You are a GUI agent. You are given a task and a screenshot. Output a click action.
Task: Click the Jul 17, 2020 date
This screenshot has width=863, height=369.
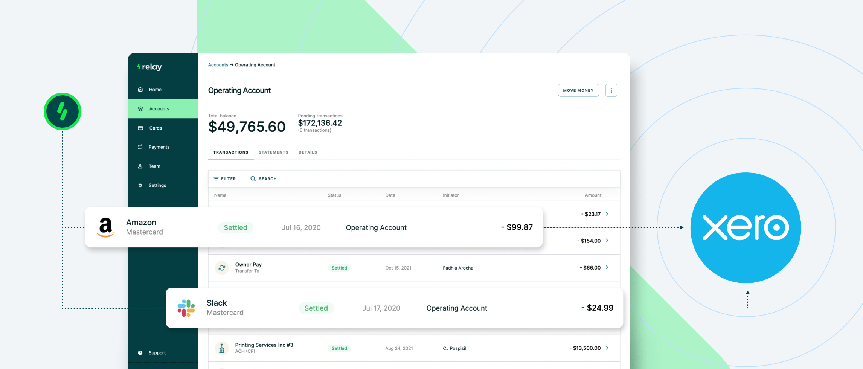click(x=381, y=308)
